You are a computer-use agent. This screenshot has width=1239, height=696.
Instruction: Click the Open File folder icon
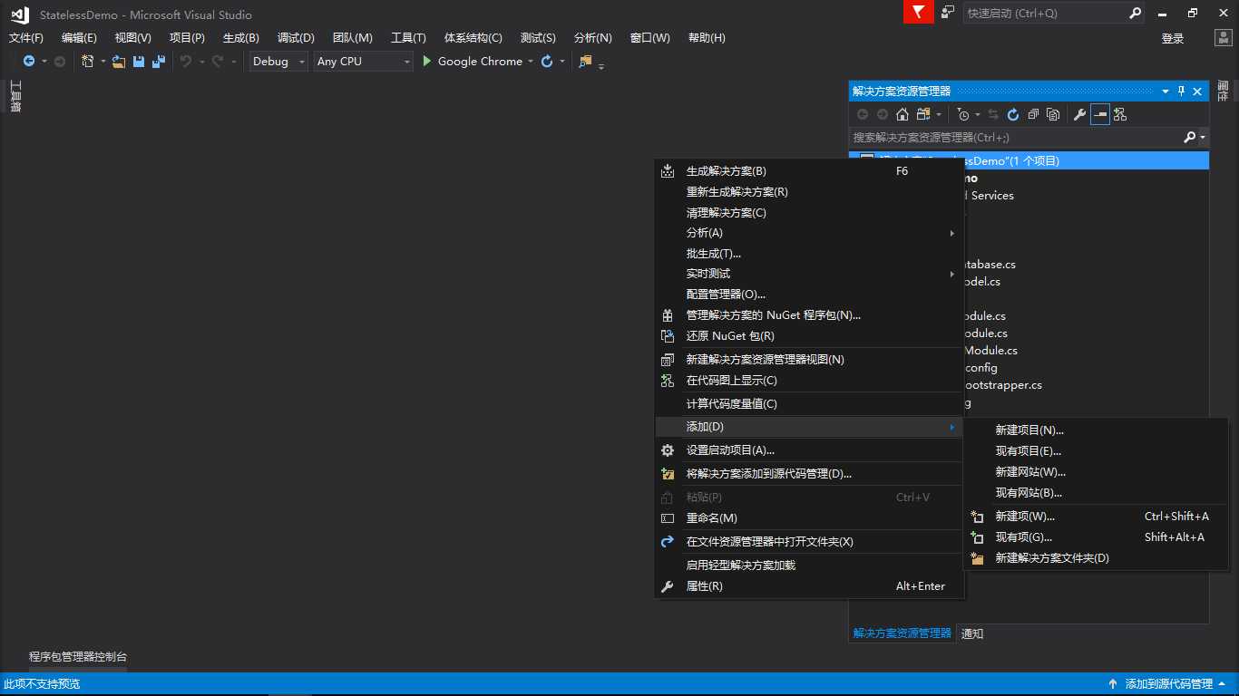tap(119, 62)
